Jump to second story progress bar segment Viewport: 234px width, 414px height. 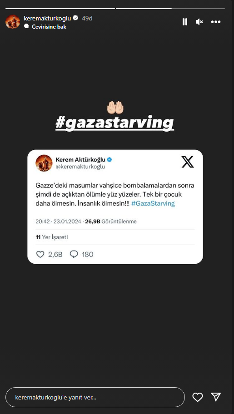[170, 9]
